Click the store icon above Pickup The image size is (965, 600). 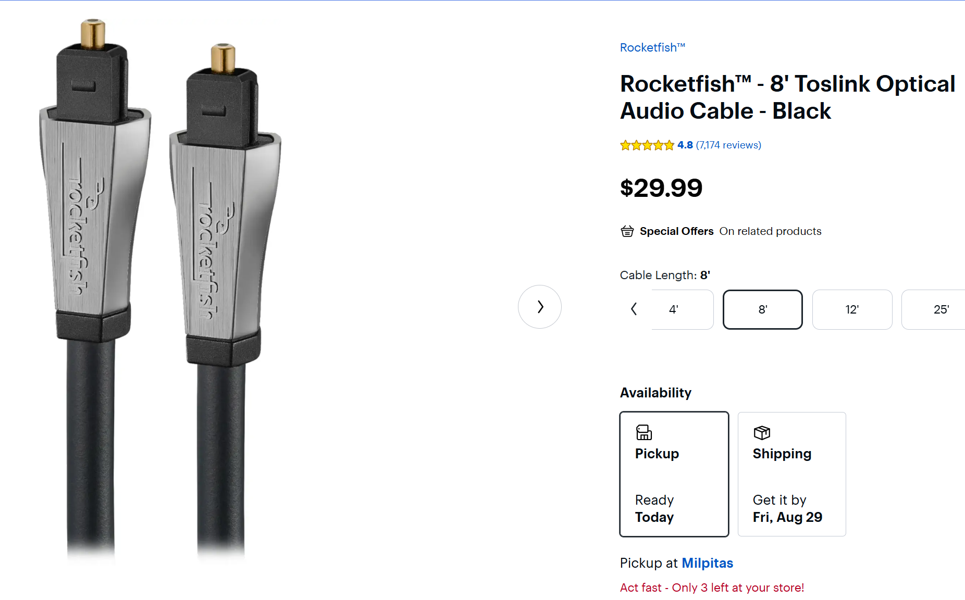tap(644, 432)
